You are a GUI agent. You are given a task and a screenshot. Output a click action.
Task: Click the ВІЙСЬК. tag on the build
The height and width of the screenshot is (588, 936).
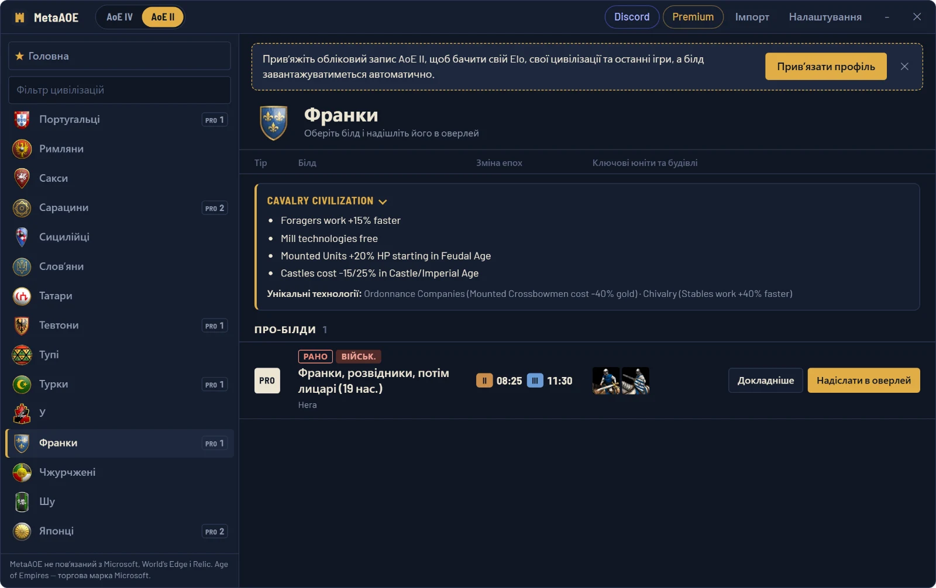click(358, 357)
